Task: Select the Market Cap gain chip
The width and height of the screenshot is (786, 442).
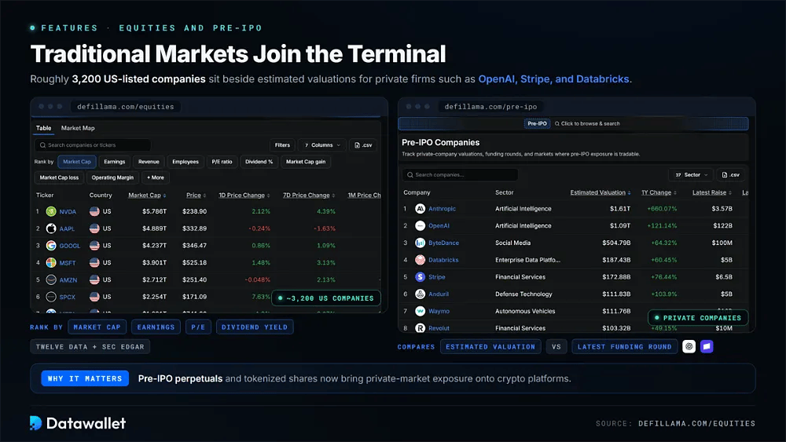Action: point(305,162)
